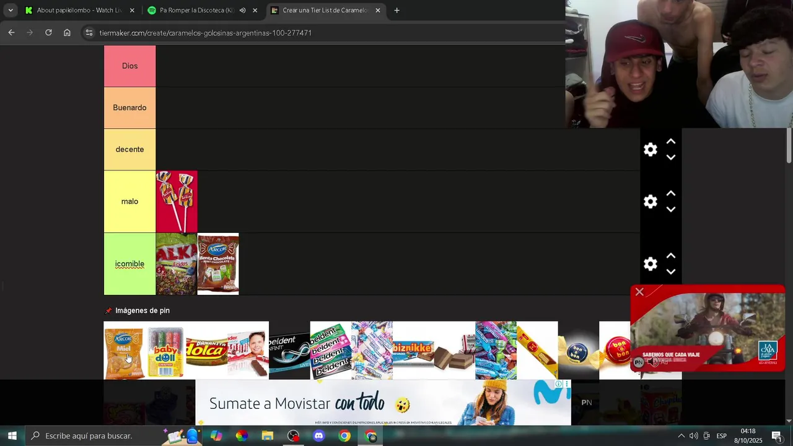Open colorful wheel app in taskbar
Image resolution: width=793 pixels, height=446 pixels.
click(x=242, y=436)
